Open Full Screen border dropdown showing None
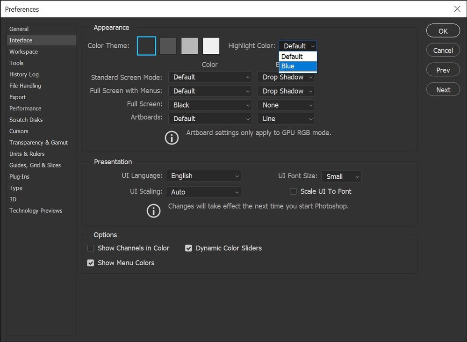Image resolution: width=467 pixels, height=342 pixels. point(286,105)
